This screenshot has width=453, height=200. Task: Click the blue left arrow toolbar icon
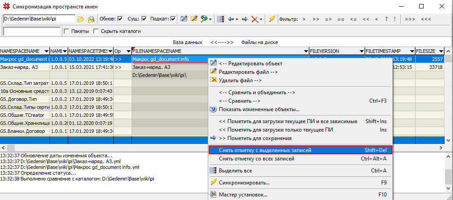click(x=231, y=19)
